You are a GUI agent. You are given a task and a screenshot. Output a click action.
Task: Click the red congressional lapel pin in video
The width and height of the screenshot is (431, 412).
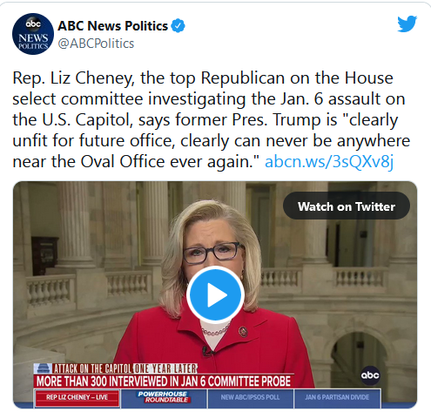click(x=243, y=331)
